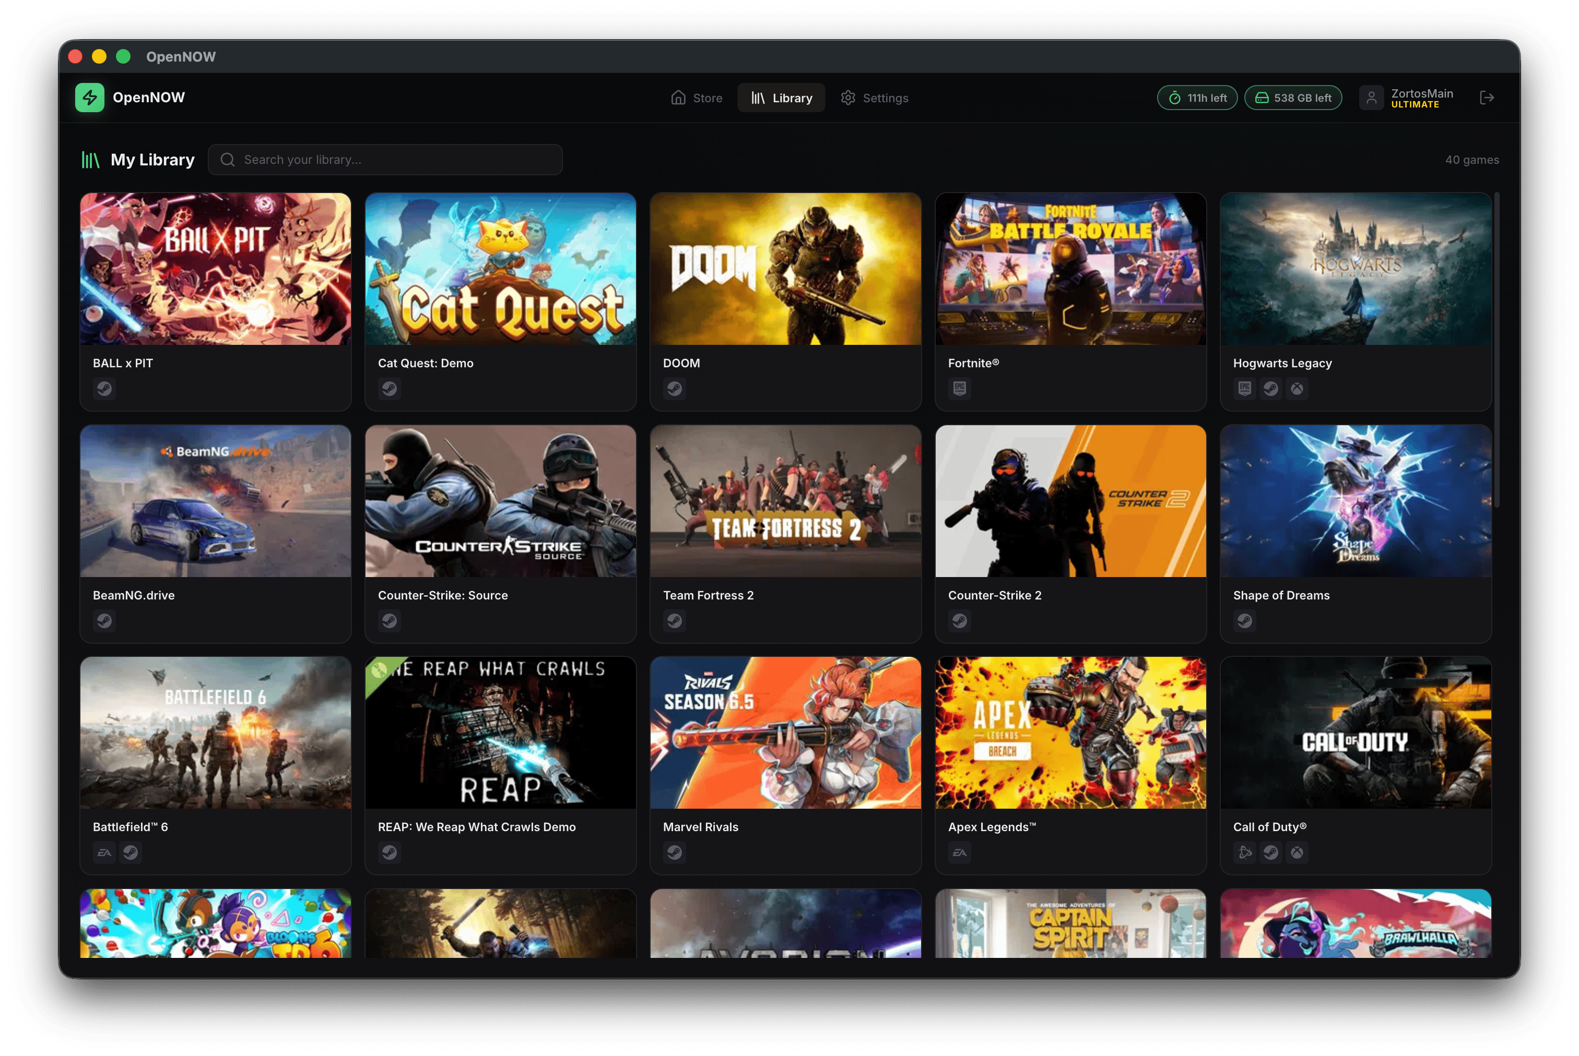This screenshot has height=1056, width=1579.
Task: Switch to the Store tab
Action: point(696,98)
